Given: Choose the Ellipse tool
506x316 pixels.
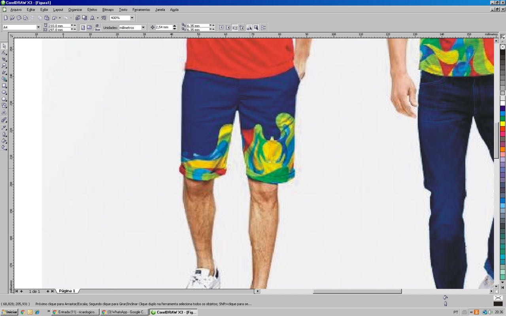Looking at the screenshot, I should (x=4, y=92).
